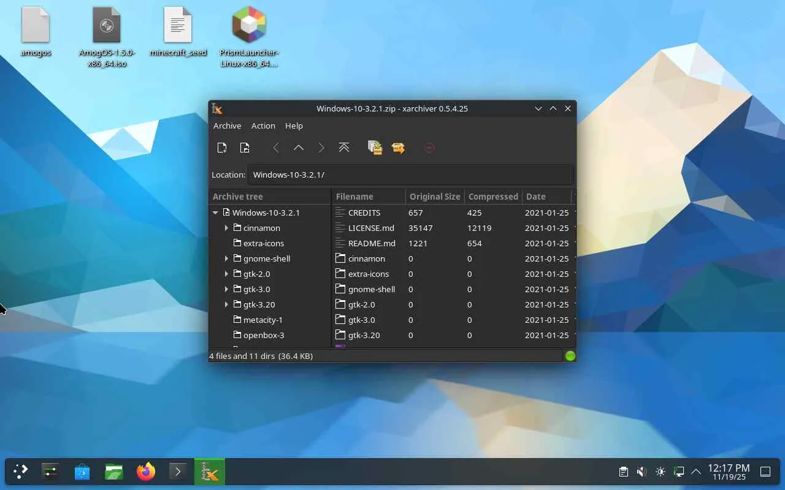
Task: Expand the gtk-2.0 node in the Archive tree
Action: coord(226,274)
